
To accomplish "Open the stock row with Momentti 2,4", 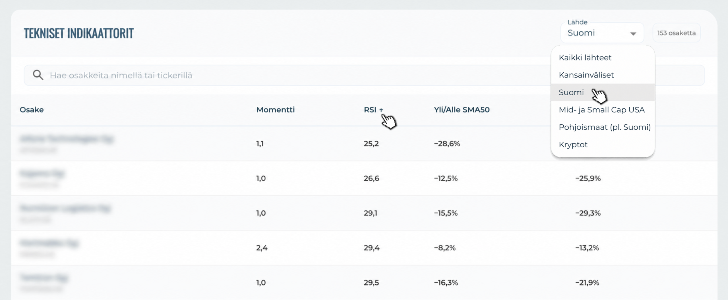I will 364,248.
